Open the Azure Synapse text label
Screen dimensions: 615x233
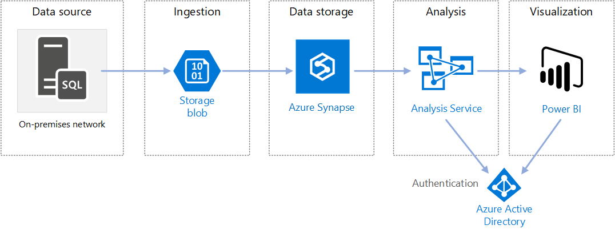point(321,107)
